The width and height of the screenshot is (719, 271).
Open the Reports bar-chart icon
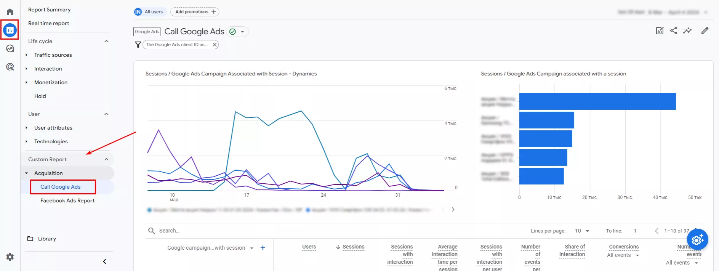[x=10, y=30]
